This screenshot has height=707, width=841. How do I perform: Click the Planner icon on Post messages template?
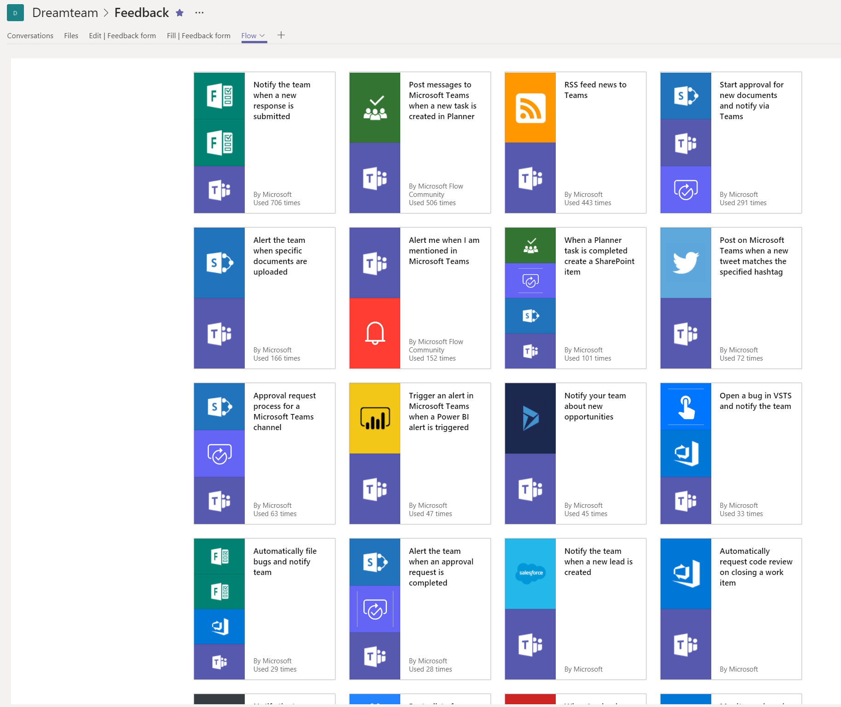click(x=375, y=108)
